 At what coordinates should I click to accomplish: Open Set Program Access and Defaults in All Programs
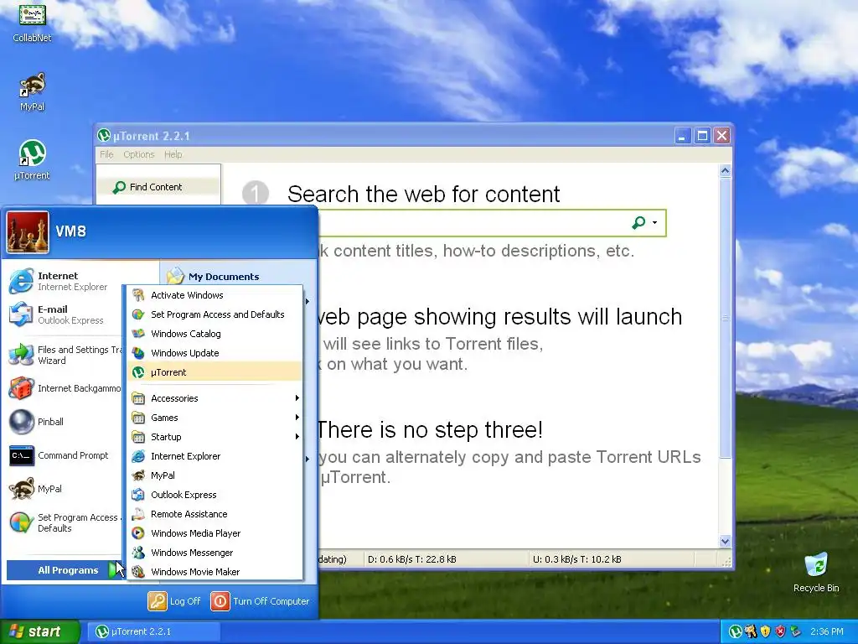pos(215,314)
